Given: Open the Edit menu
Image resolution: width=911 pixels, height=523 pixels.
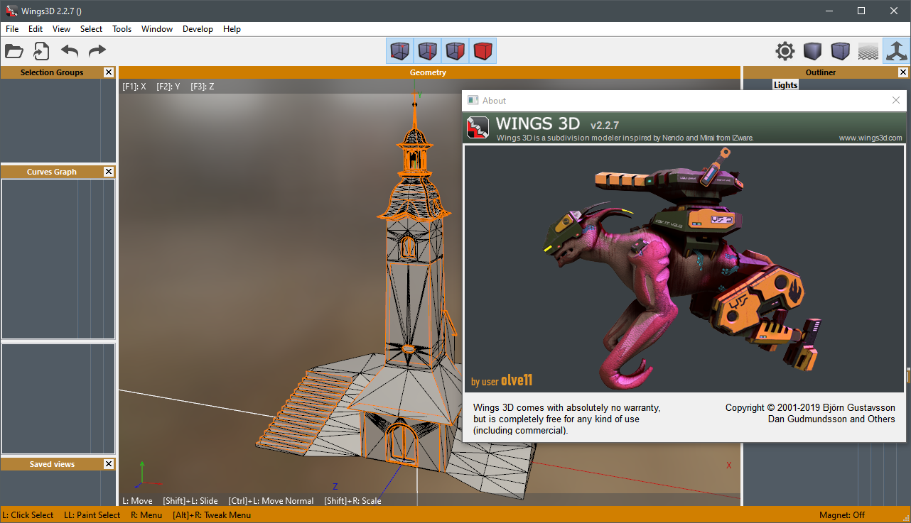Looking at the screenshot, I should click(36, 29).
